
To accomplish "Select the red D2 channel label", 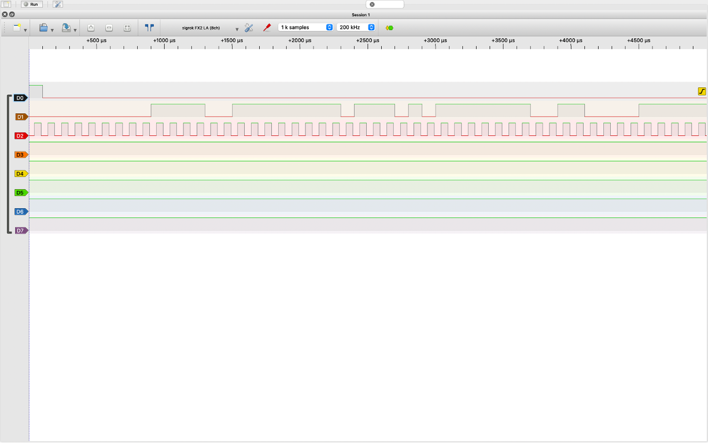I will 20,136.
